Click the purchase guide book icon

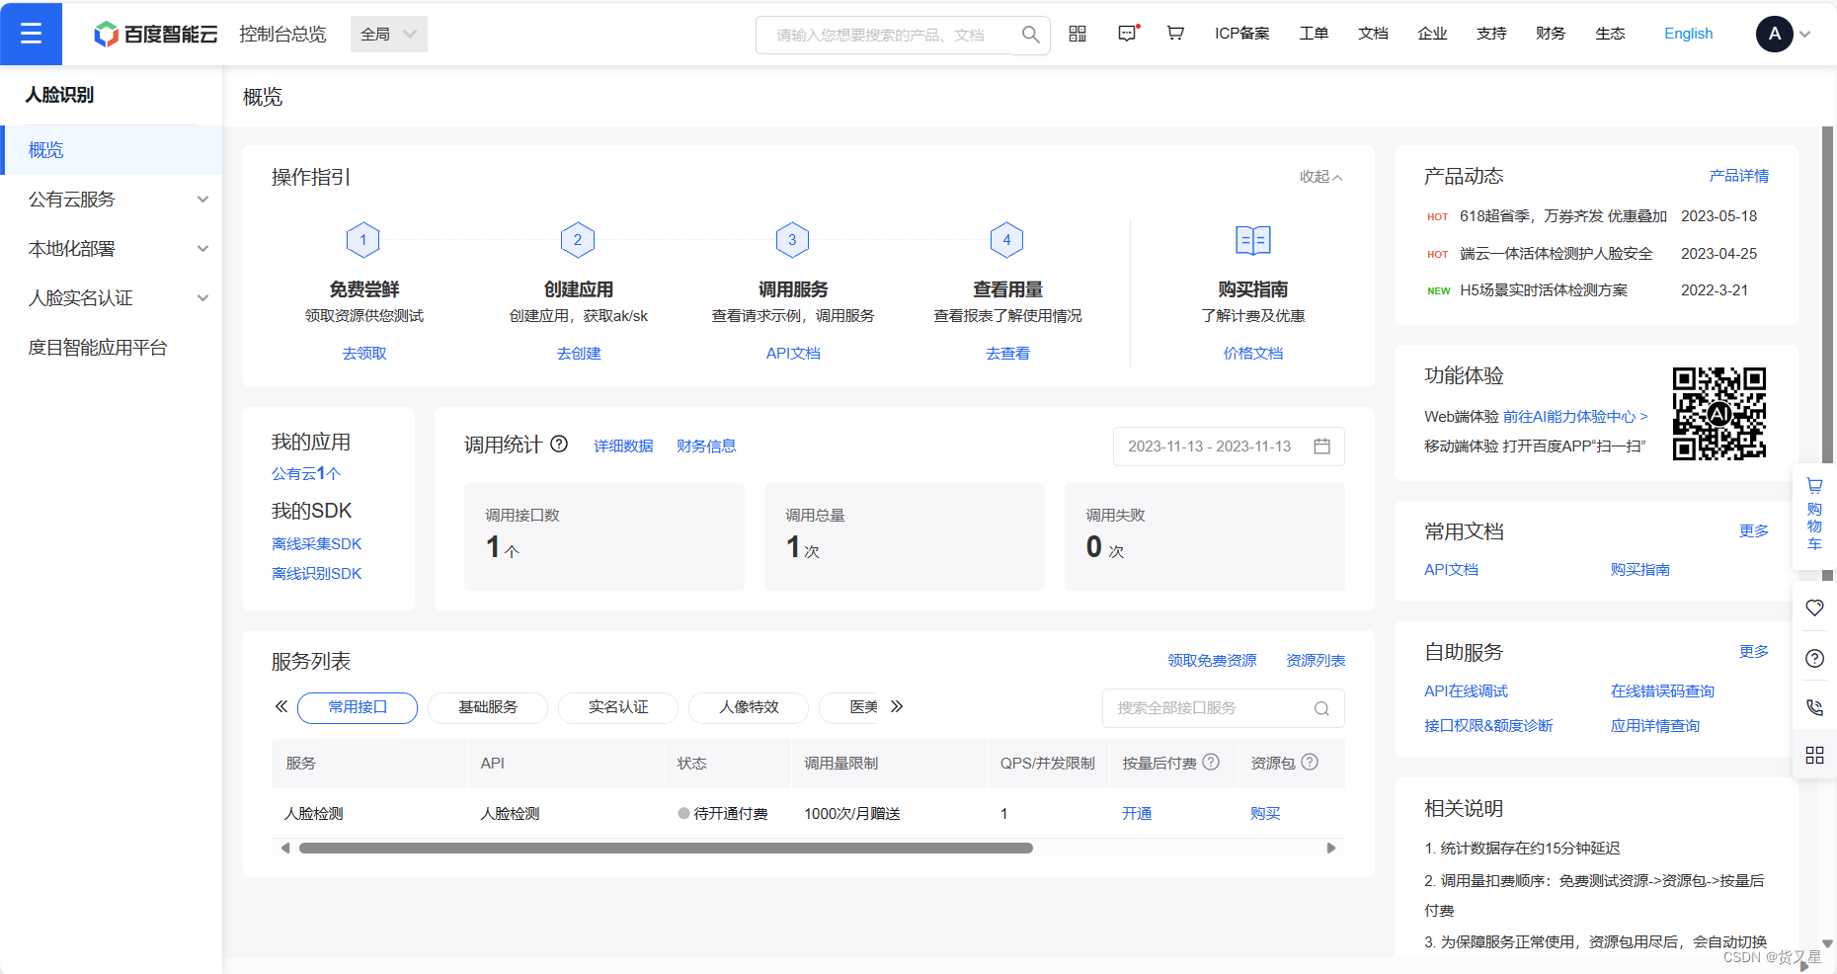coord(1253,240)
